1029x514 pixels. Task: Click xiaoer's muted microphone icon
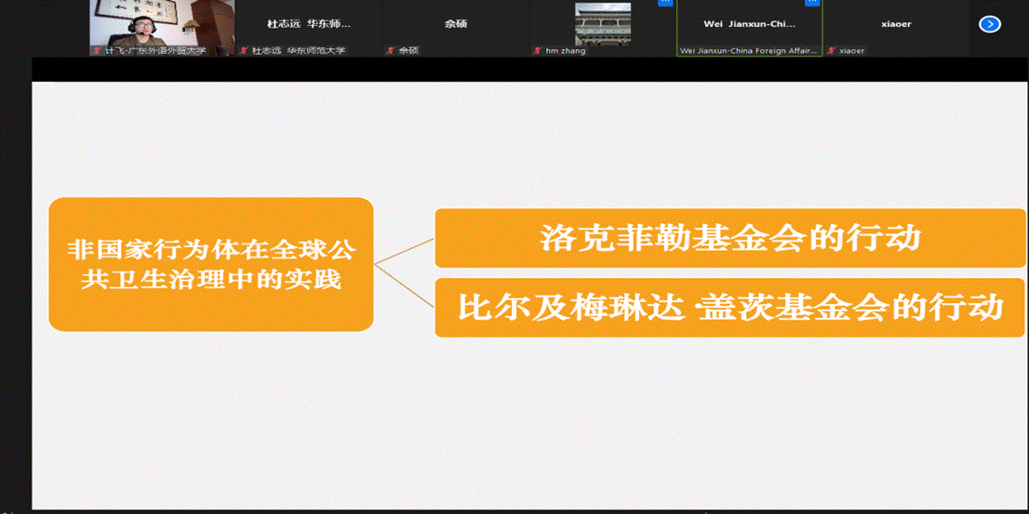(832, 50)
